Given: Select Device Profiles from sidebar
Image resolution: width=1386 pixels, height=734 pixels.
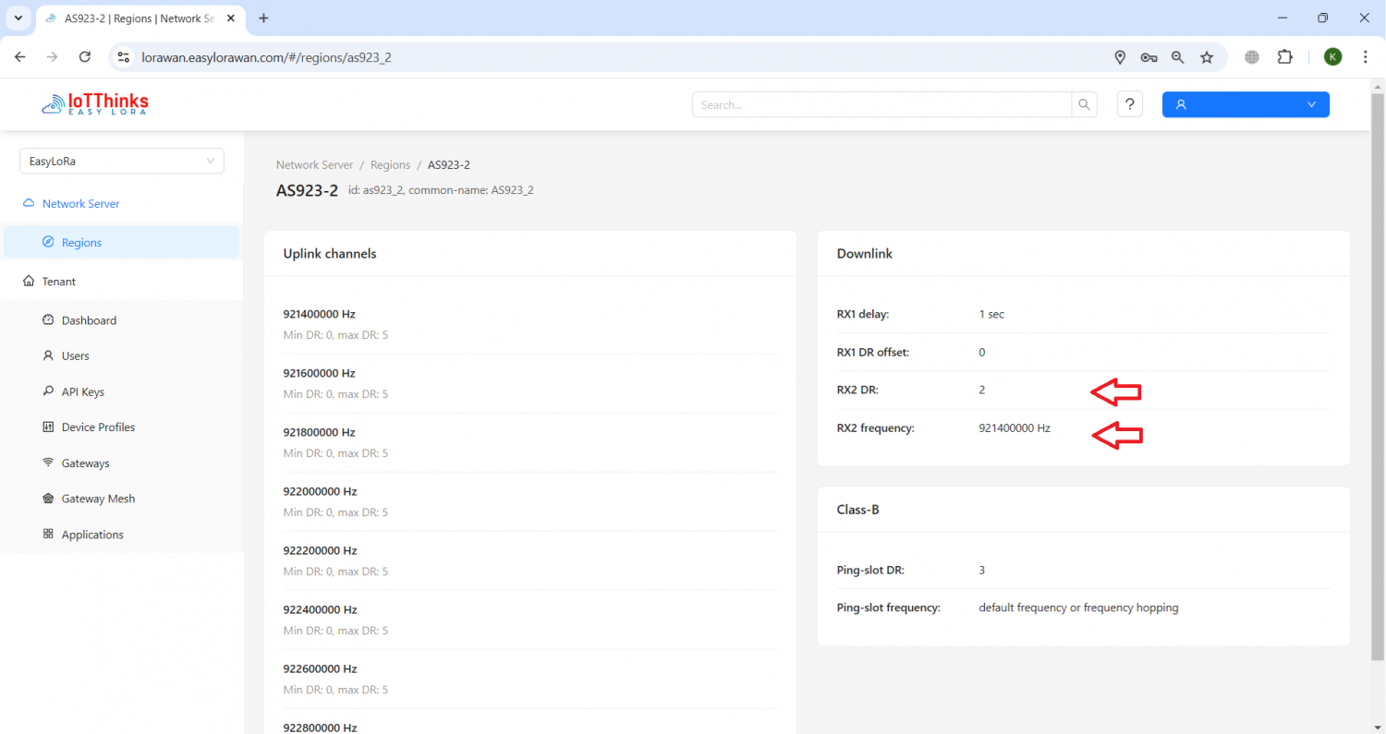Looking at the screenshot, I should point(98,427).
